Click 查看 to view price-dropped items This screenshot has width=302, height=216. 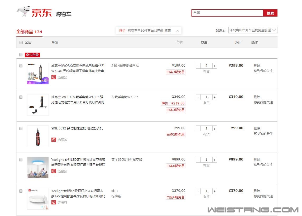[x=167, y=30]
